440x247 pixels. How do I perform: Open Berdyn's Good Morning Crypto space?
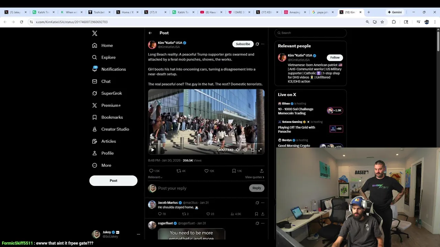[x=310, y=143]
